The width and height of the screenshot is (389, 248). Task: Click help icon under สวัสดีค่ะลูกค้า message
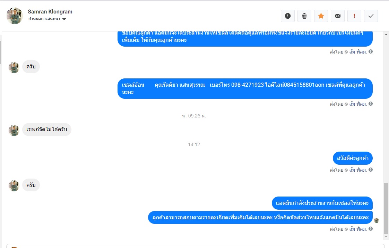pos(370,170)
